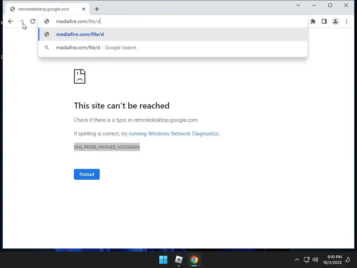Show hidden tray icons chevron
Viewport: 357px width, 268px height.
point(297,260)
